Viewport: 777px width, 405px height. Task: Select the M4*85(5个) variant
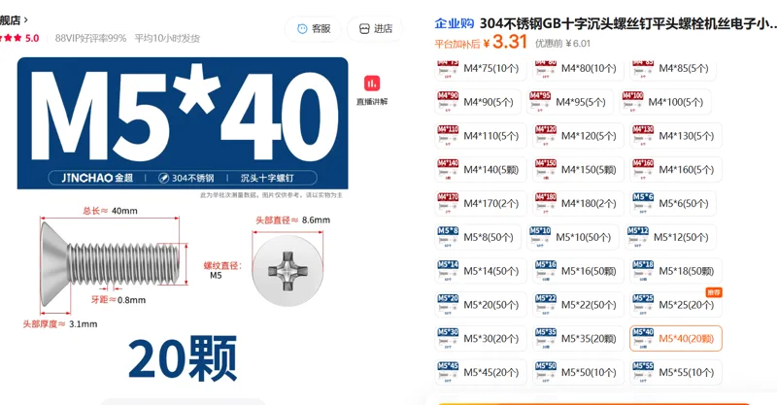pos(673,69)
